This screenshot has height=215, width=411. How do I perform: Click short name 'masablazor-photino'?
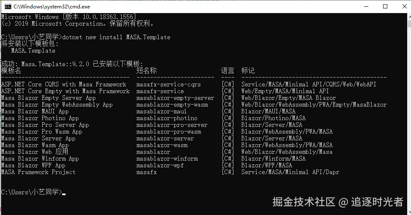167,118
